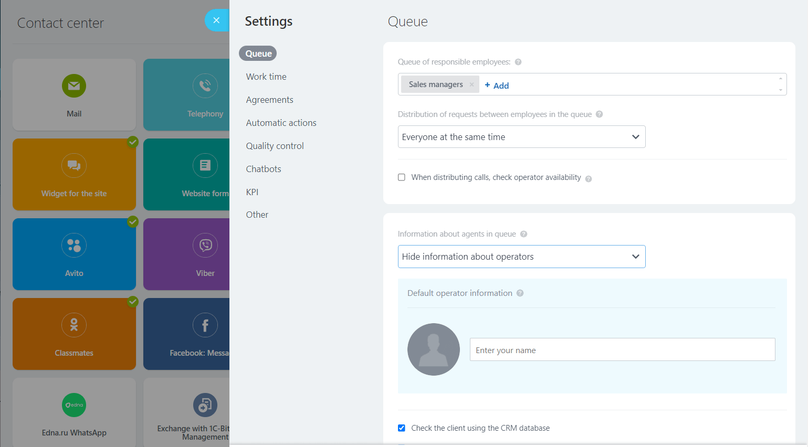808x447 pixels.
Task: Click the Avito connected checkmark badge
Action: click(x=133, y=222)
